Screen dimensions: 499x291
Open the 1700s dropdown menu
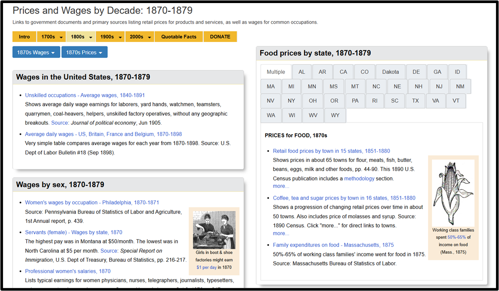[x=51, y=37]
